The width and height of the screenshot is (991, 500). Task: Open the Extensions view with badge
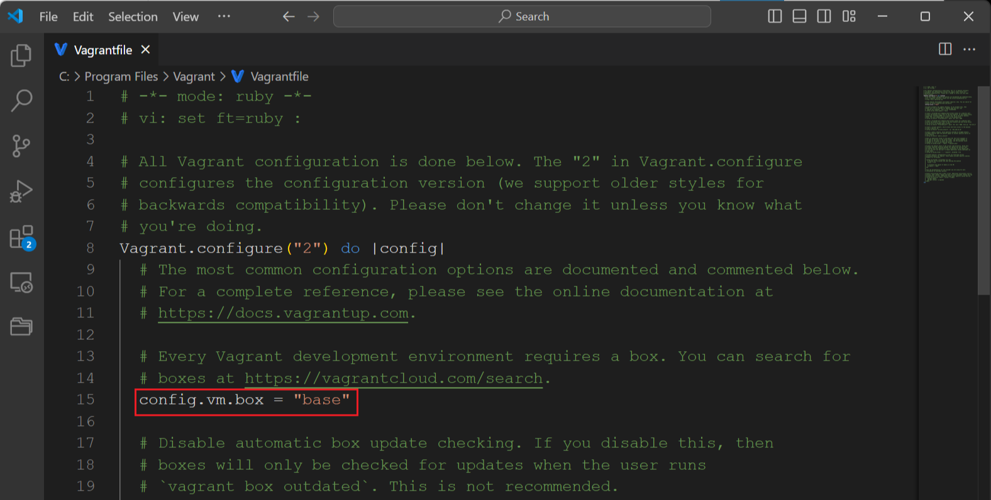22,237
